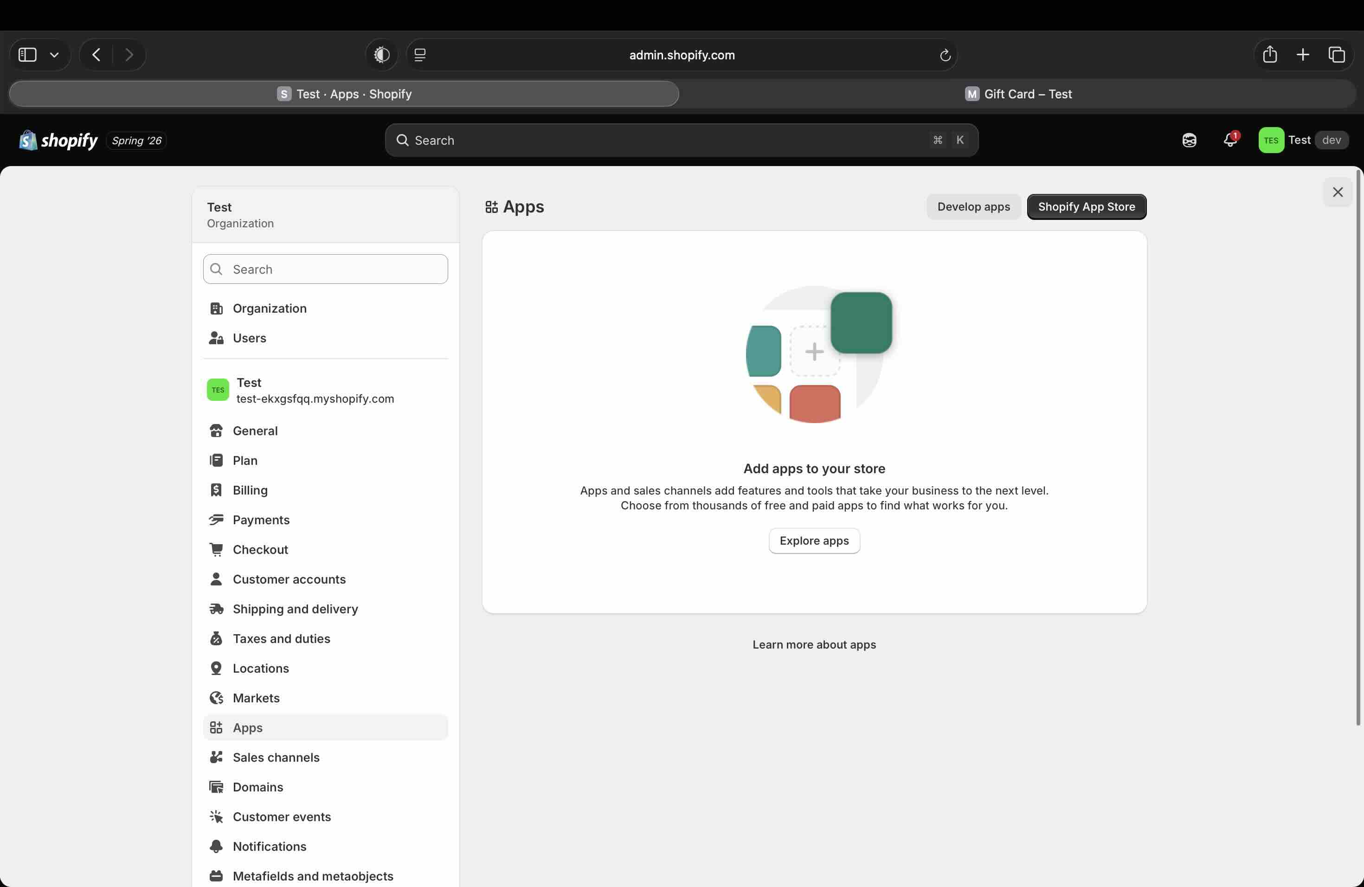
Task: Open the Safari share menu
Action: [x=1270, y=54]
